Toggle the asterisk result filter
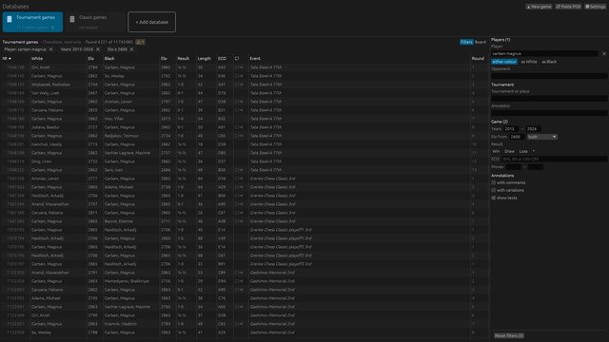 point(534,151)
